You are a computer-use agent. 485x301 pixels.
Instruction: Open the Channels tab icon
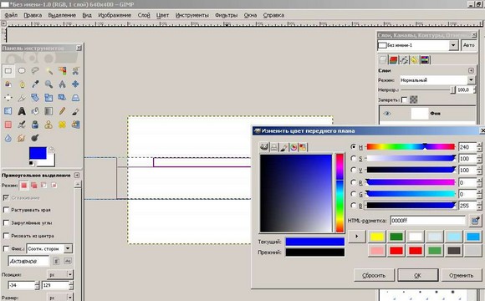[x=394, y=59]
